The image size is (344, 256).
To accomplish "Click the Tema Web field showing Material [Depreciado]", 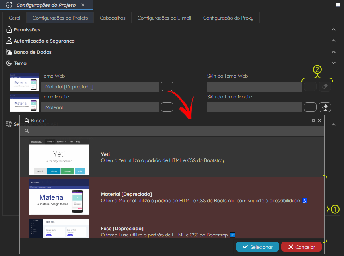I will click(100, 86).
